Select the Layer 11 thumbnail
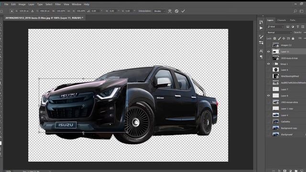 tap(275, 52)
